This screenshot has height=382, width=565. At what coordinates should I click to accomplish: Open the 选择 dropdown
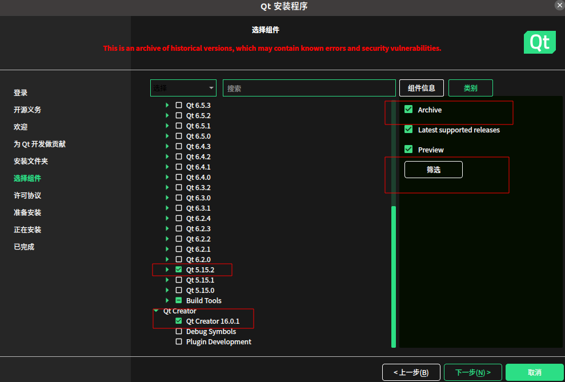click(x=183, y=88)
